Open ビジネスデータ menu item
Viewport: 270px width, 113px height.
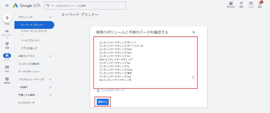click(26, 103)
